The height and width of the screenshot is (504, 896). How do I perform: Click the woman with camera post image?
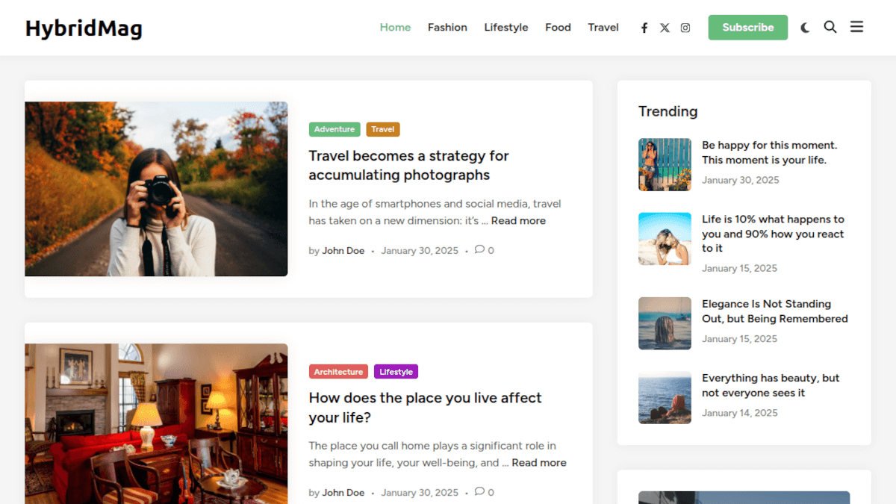[x=156, y=189]
